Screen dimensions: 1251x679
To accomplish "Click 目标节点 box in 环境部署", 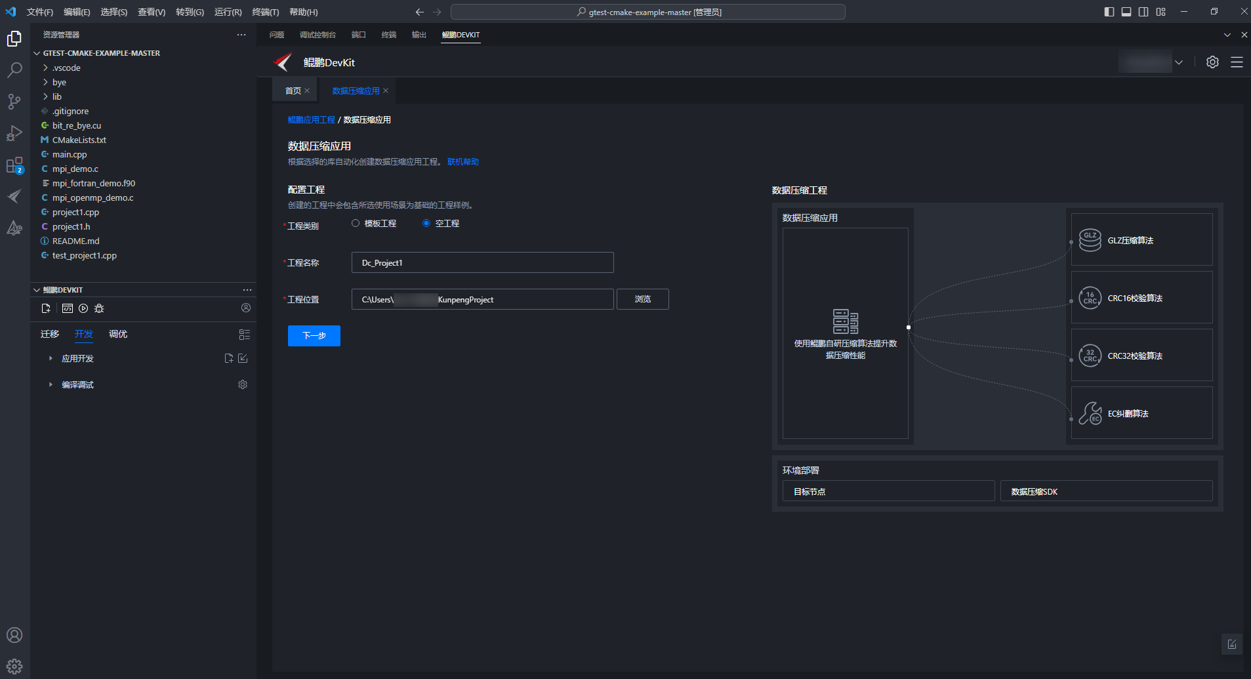I will point(889,491).
